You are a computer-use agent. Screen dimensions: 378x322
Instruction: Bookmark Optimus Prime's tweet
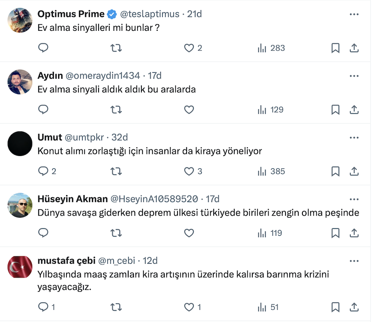pos(335,48)
